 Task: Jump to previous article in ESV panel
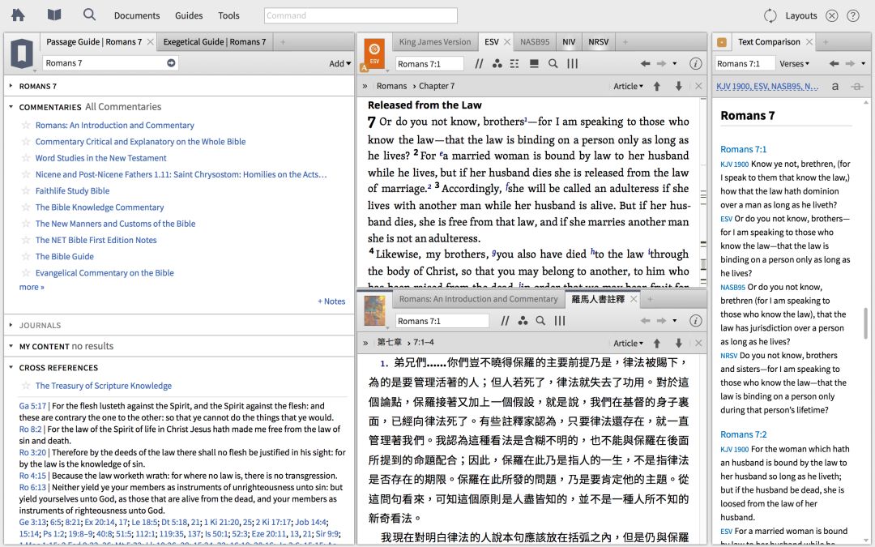657,86
